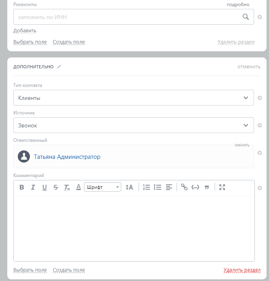Open the Шрифт font dropdown
Viewport: 269px width, 281px height.
[x=102, y=187]
